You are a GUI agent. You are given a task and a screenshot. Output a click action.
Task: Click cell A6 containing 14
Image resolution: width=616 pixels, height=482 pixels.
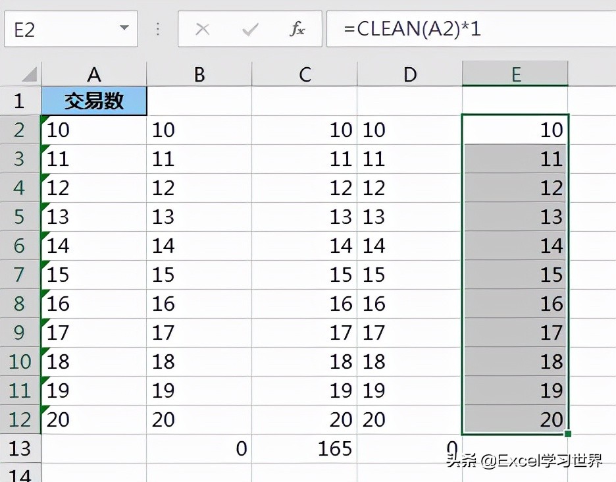(94, 246)
